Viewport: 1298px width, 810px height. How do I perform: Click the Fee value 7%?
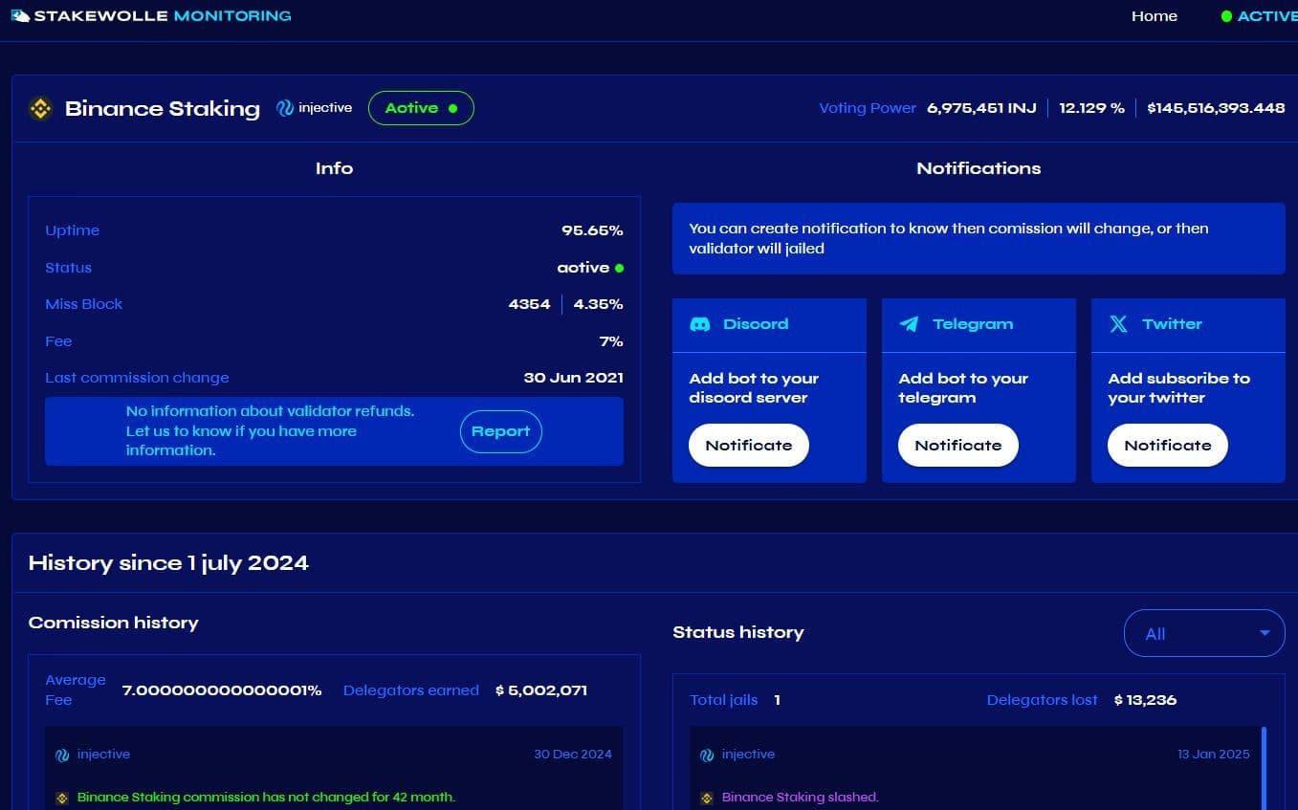611,341
